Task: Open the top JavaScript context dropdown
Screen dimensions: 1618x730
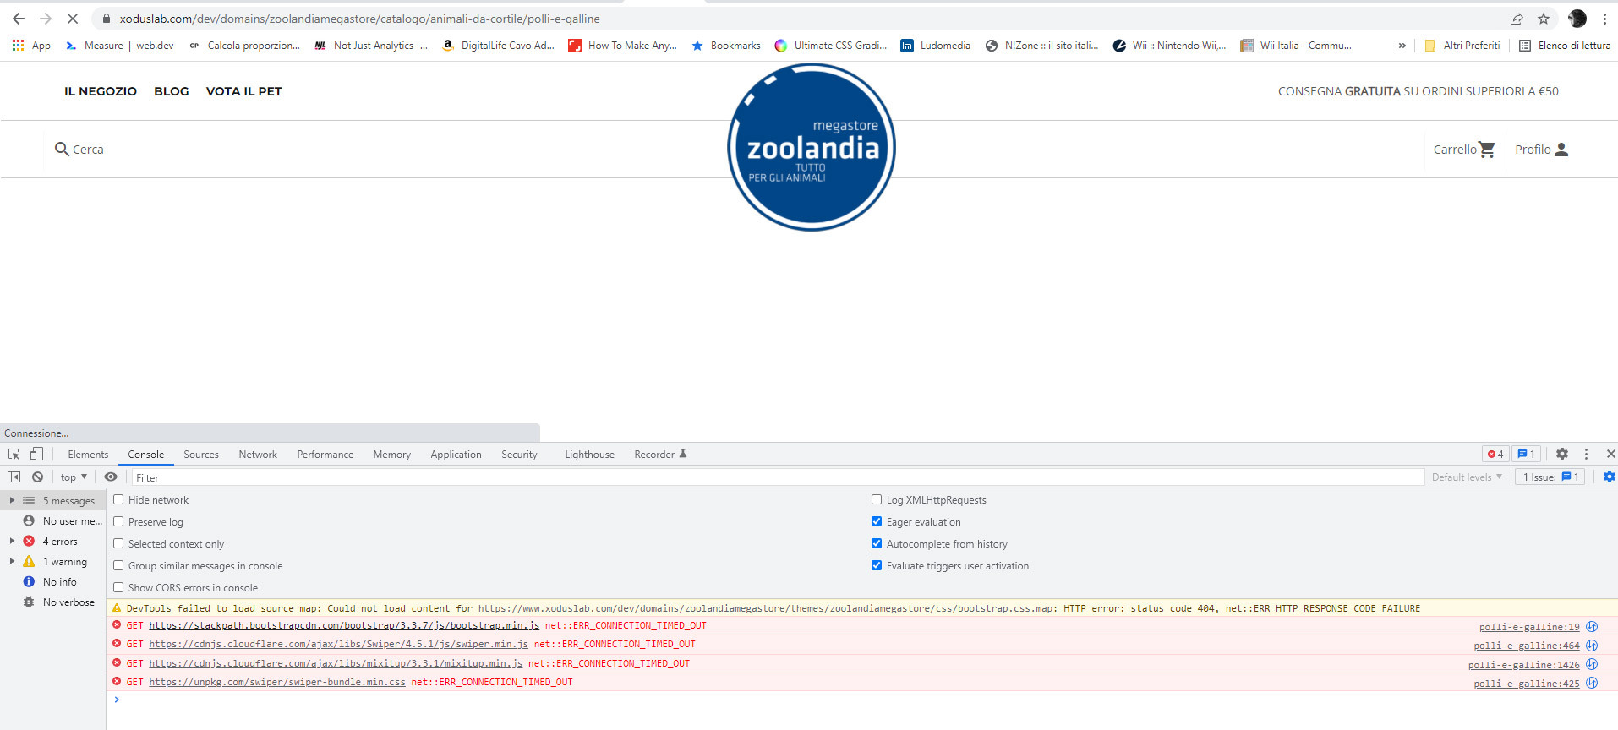Action: [74, 477]
